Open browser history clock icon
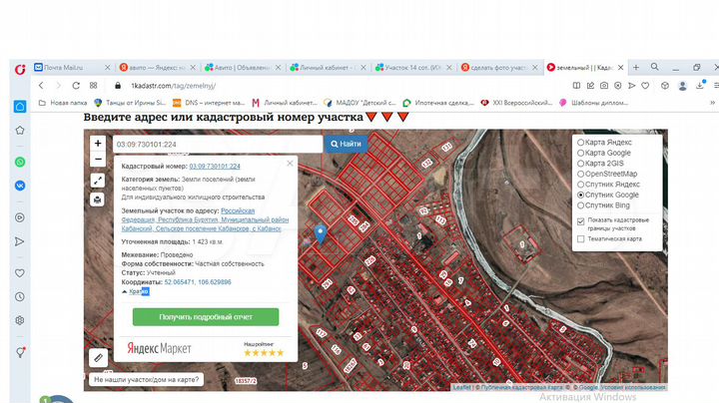 (20, 296)
